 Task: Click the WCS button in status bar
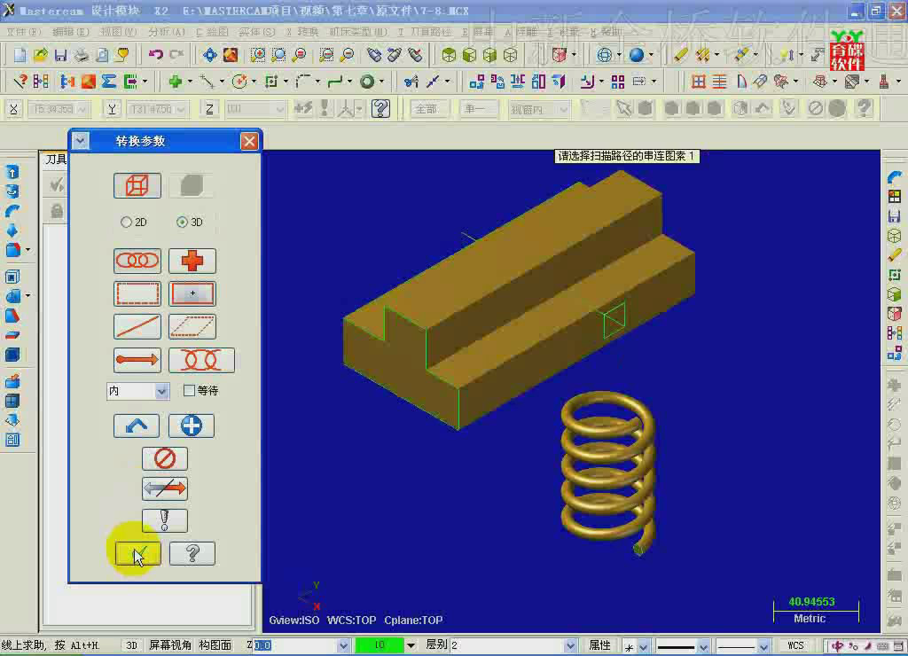click(x=795, y=645)
